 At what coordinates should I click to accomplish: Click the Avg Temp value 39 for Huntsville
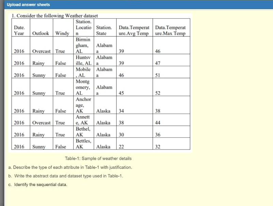[121, 63]
